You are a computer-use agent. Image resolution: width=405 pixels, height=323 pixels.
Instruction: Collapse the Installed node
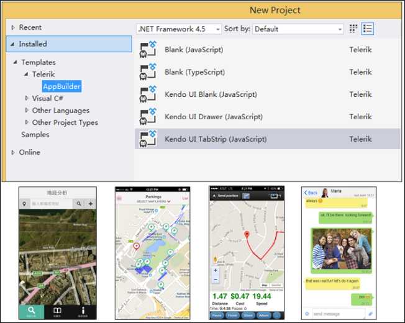pos(12,44)
